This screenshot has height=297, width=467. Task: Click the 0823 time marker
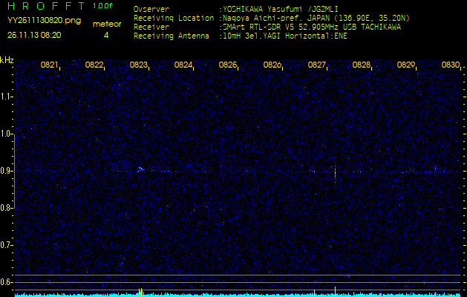pos(138,65)
